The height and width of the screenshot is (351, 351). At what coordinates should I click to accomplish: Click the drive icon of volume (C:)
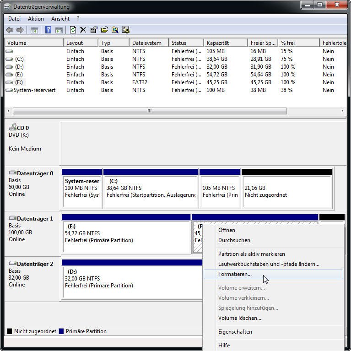coord(9,59)
